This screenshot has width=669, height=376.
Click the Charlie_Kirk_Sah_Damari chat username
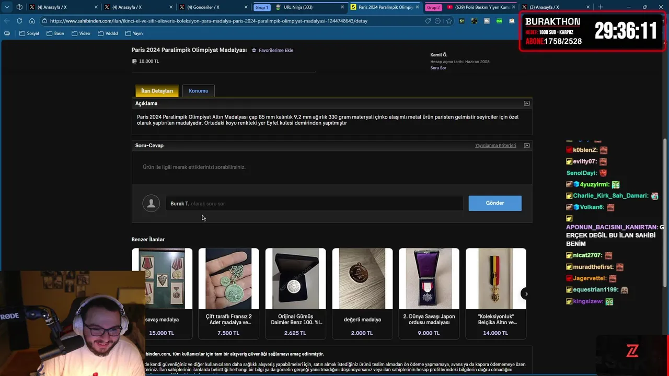[610, 196]
